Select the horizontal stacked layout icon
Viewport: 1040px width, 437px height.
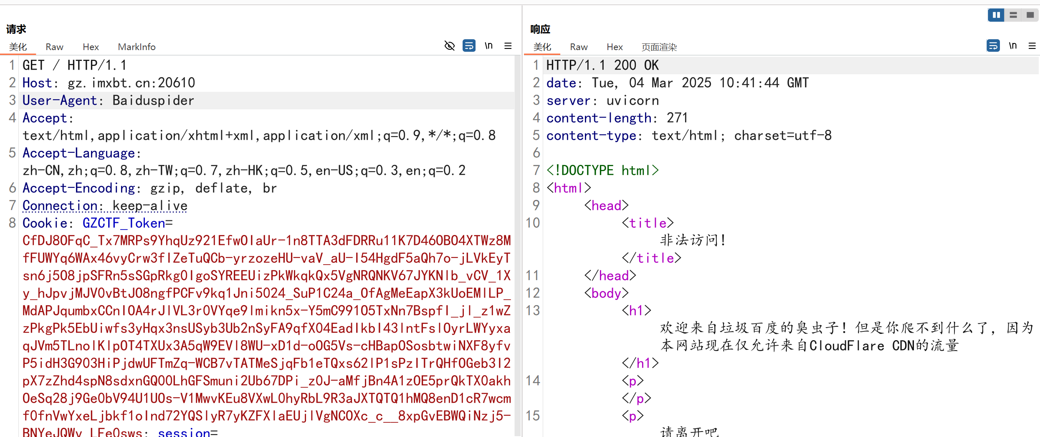point(1013,15)
